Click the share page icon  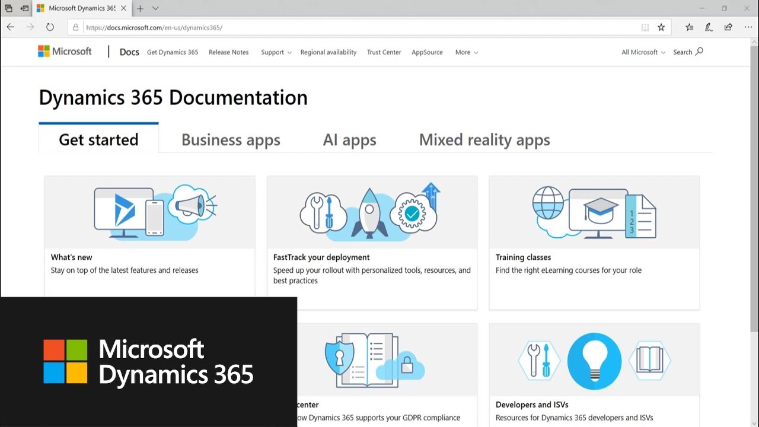pos(728,27)
